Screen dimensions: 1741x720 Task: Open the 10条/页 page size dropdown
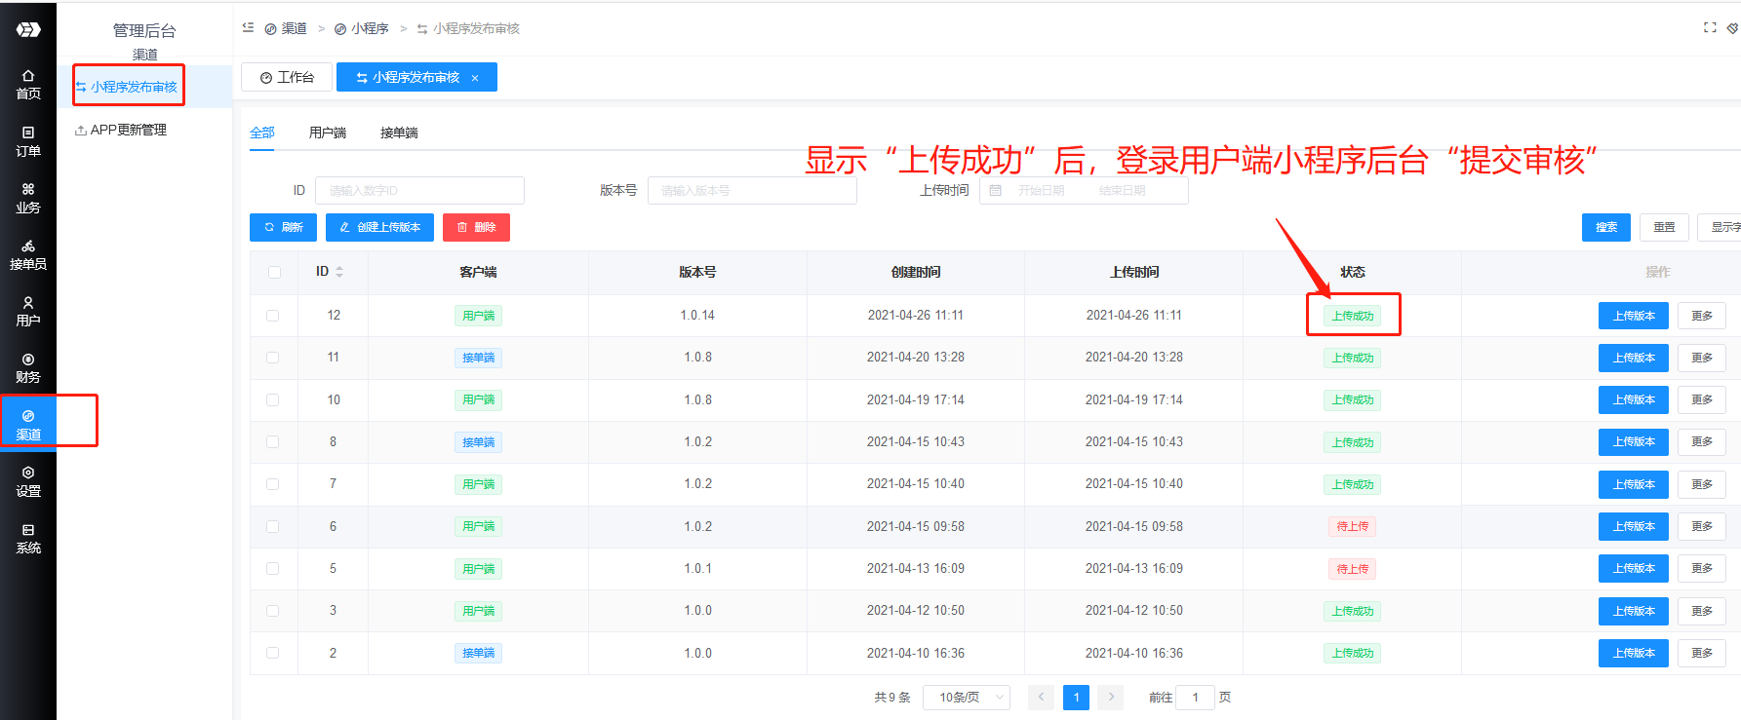pos(968,698)
